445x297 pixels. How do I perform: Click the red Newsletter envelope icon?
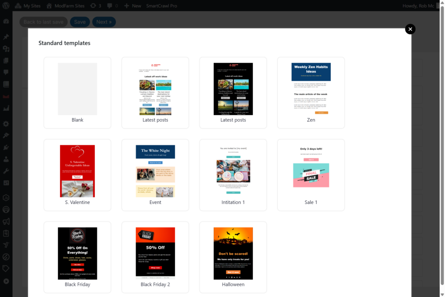[6, 96]
